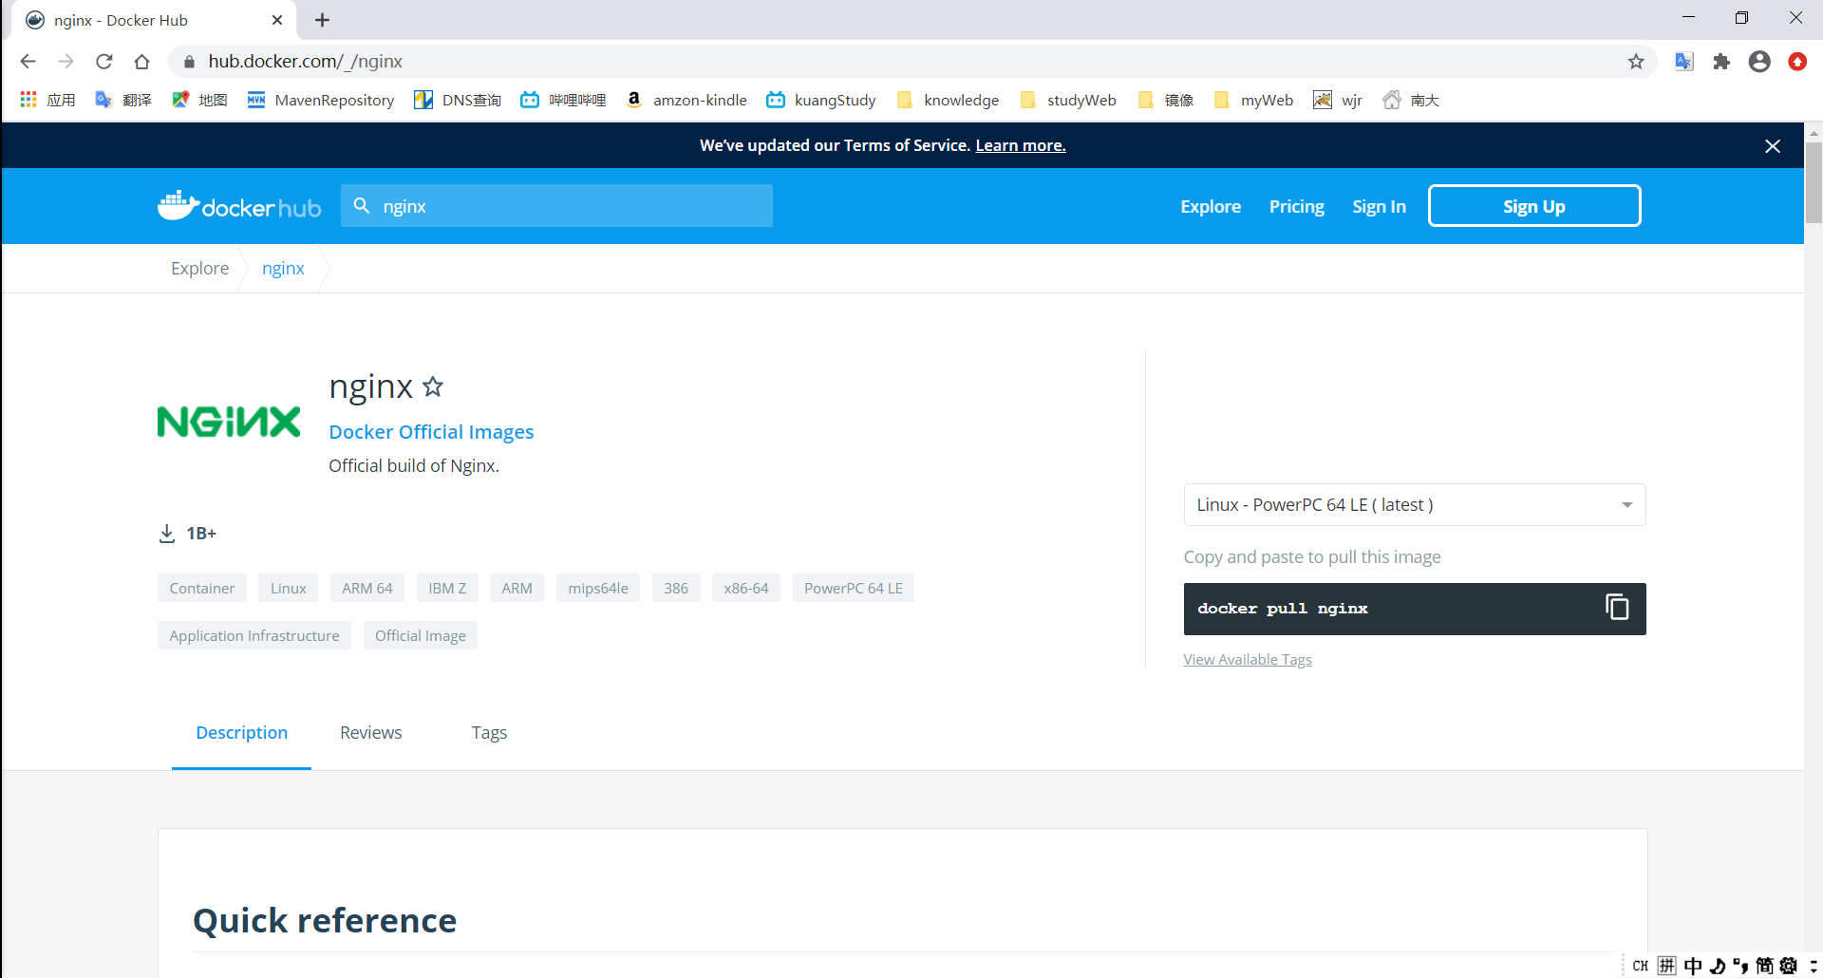Open the translate extension icon
1823x978 pixels.
tap(1684, 62)
